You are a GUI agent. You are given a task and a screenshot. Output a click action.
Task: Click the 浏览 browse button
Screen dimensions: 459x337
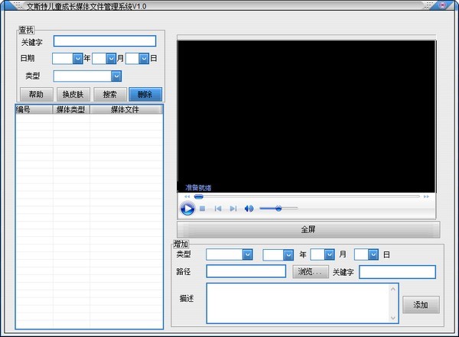click(310, 271)
